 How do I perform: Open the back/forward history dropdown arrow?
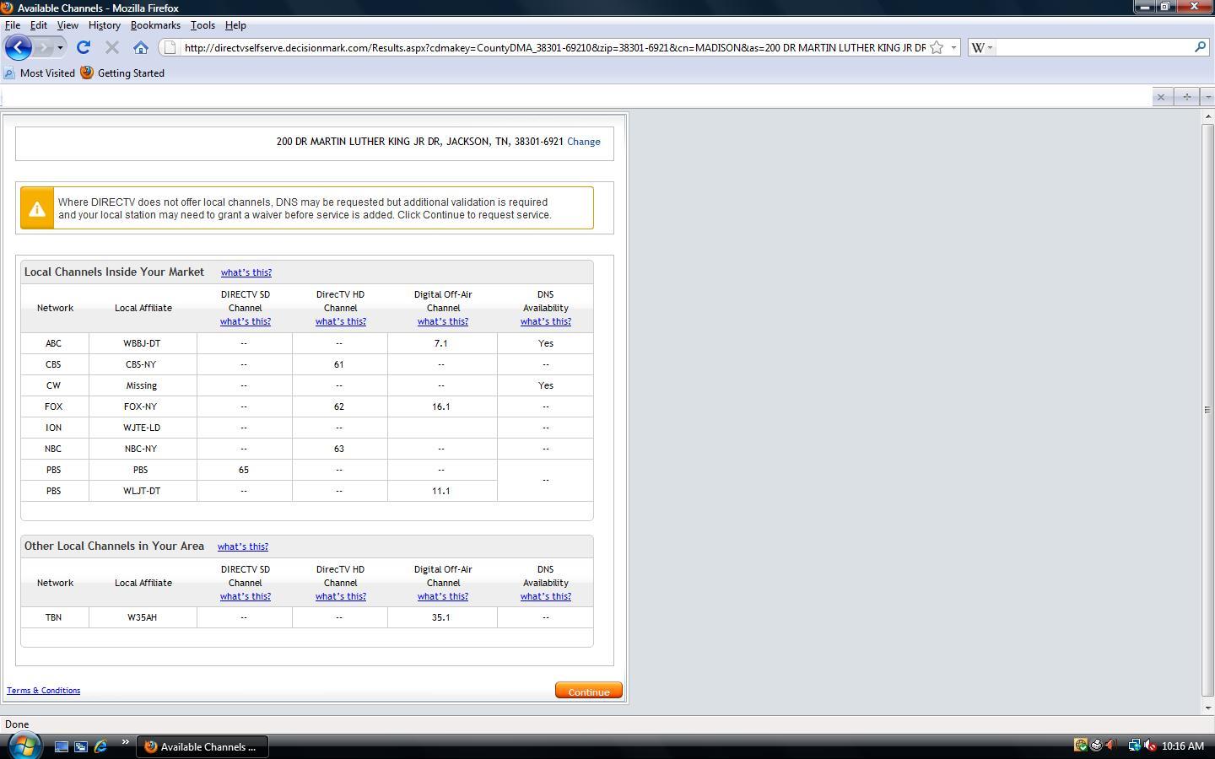(60, 48)
